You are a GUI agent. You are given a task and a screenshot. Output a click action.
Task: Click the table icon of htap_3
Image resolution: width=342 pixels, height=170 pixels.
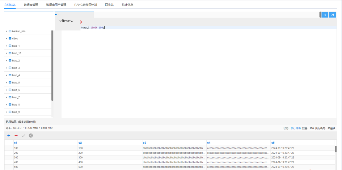(x=10, y=68)
